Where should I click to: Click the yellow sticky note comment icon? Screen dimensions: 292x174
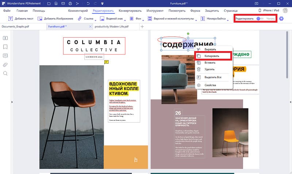[x=107, y=62]
